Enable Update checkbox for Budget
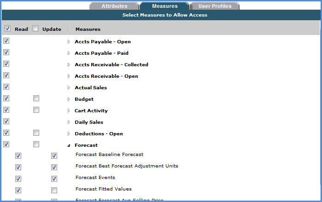322x202 pixels. 36,98
